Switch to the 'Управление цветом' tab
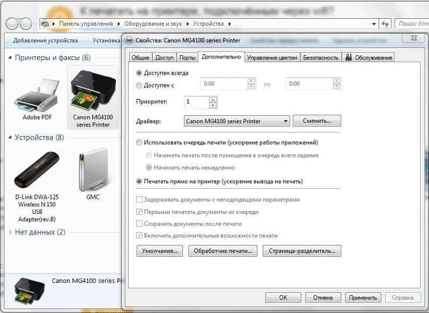The width and height of the screenshot is (429, 313). (x=272, y=57)
